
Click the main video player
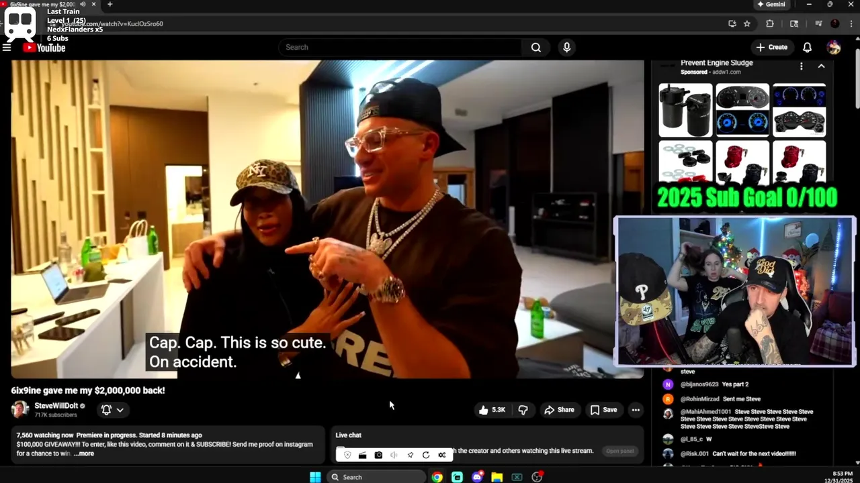pos(327,219)
